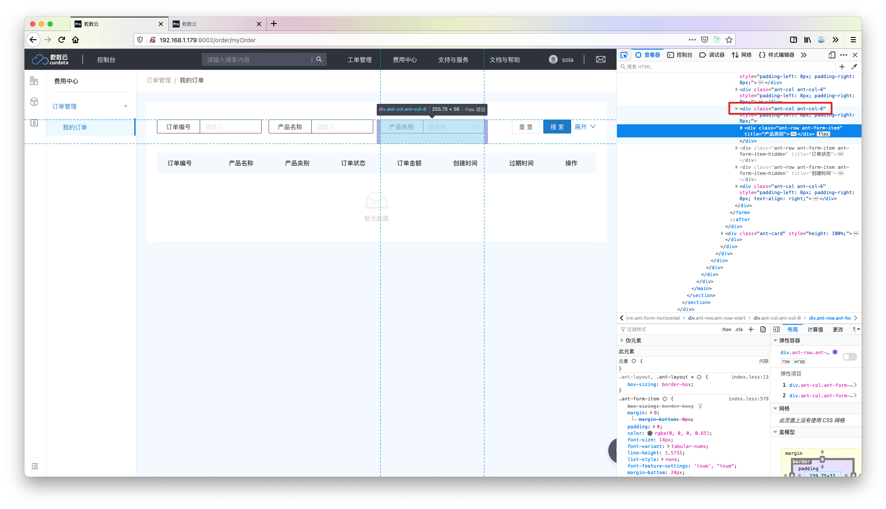This screenshot has height=509, width=886.
Task: Collapse the 订单管理 sidebar section
Action: coord(126,106)
